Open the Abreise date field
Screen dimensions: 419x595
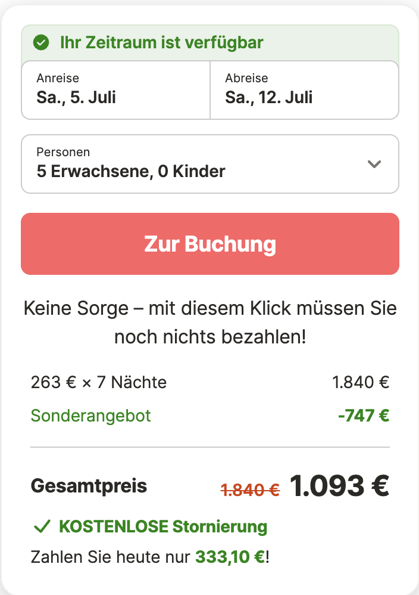click(305, 90)
